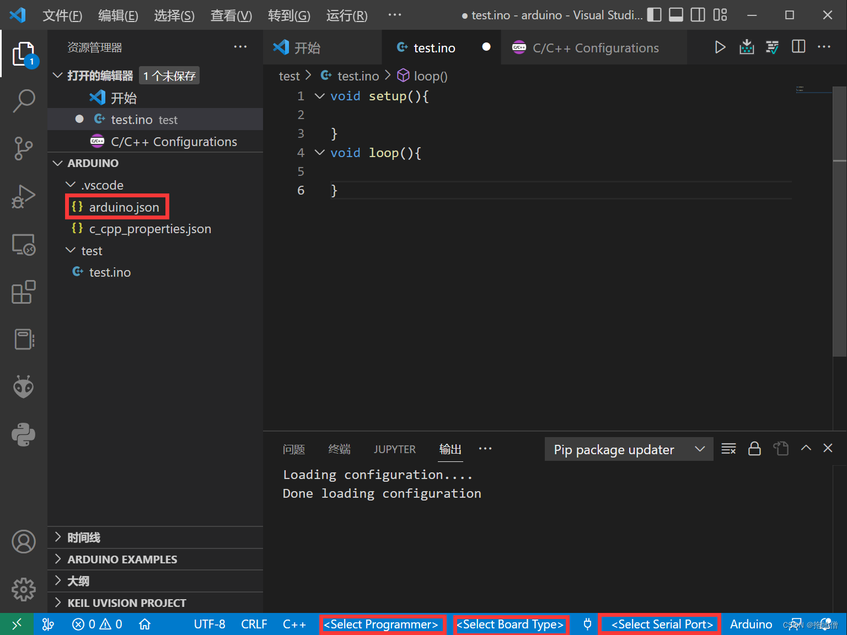Open the Explorer view in activity bar
This screenshot has width=847, height=635.
(x=24, y=55)
